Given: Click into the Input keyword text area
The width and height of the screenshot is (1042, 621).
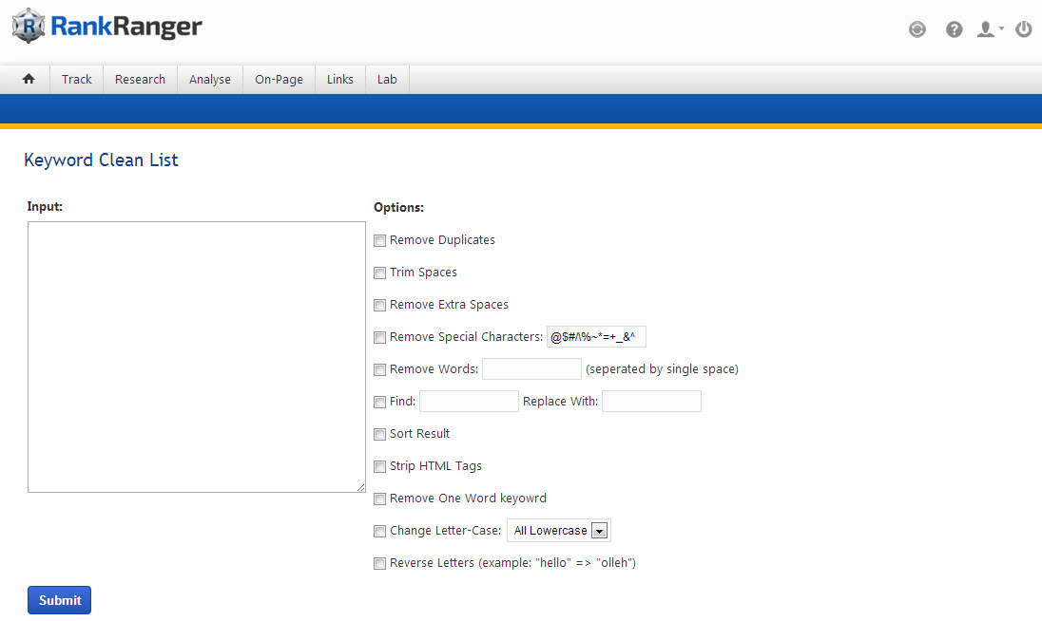Looking at the screenshot, I should tap(196, 357).
